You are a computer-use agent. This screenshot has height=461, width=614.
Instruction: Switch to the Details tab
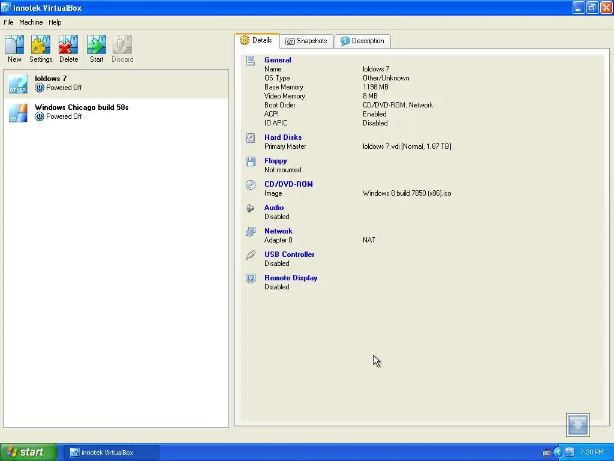[257, 40]
